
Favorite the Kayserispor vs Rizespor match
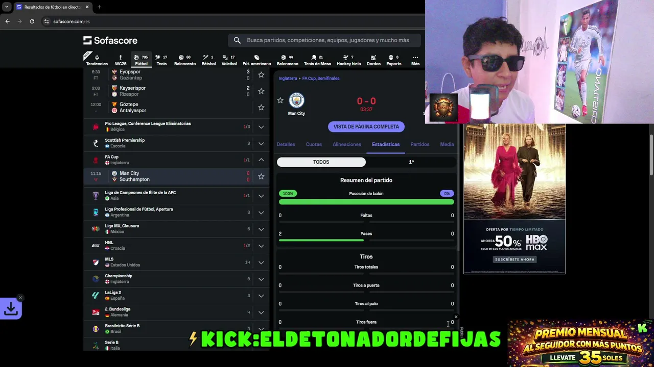261,91
